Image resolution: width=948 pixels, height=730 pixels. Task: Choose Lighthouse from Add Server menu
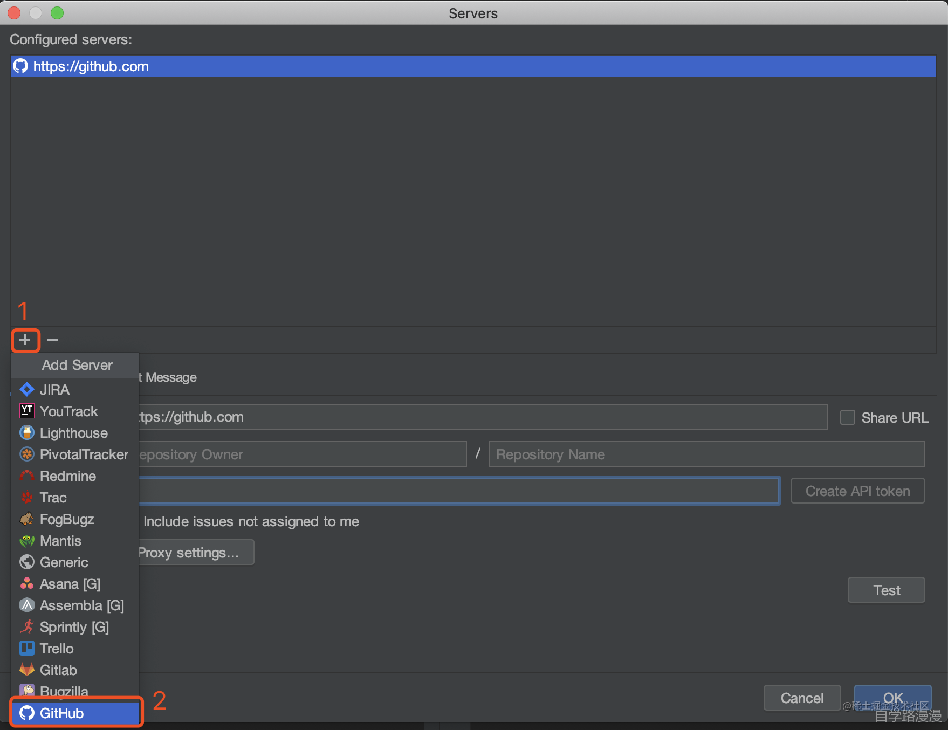pyautogui.click(x=75, y=432)
